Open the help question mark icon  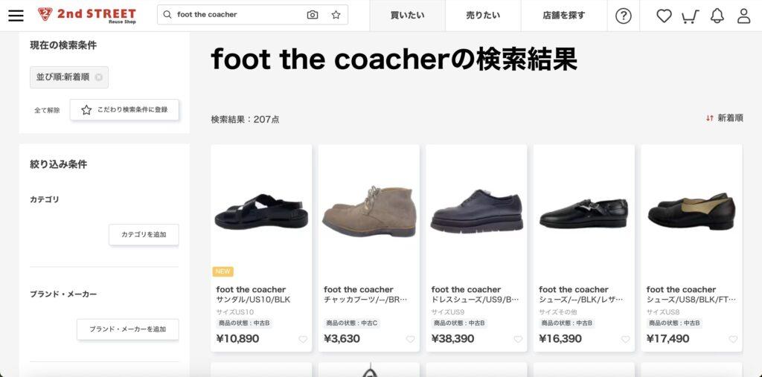[x=624, y=16]
